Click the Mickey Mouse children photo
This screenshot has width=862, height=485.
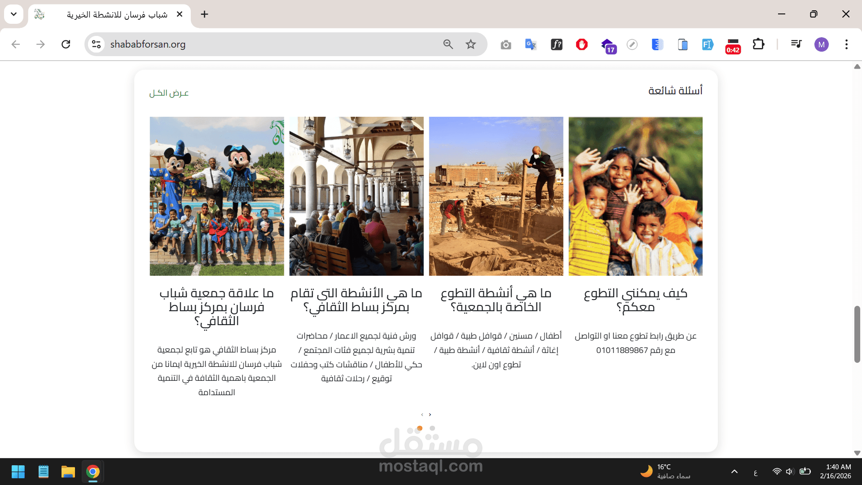pyautogui.click(x=217, y=196)
